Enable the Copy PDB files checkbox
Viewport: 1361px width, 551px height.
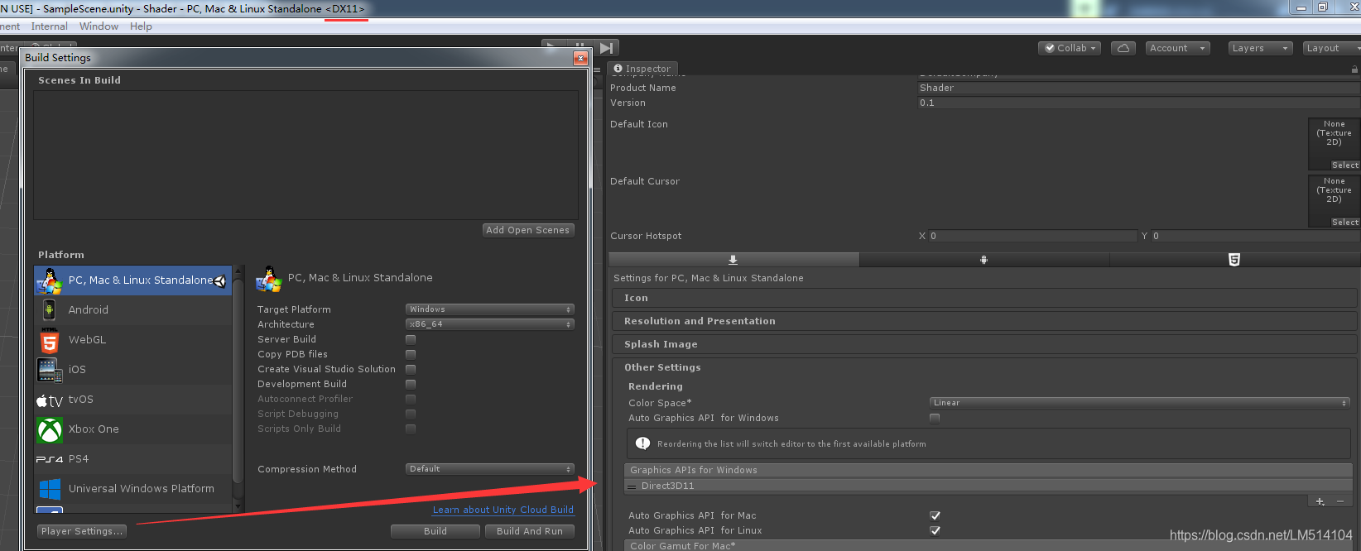(411, 354)
